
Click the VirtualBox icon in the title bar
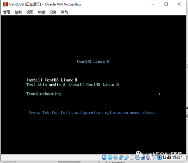click(5, 4)
